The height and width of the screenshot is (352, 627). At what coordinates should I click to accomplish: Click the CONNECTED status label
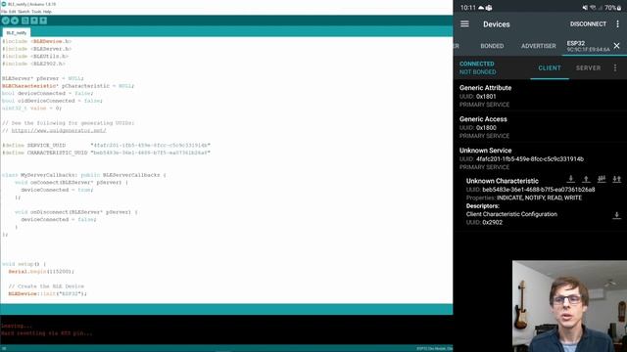pos(477,64)
